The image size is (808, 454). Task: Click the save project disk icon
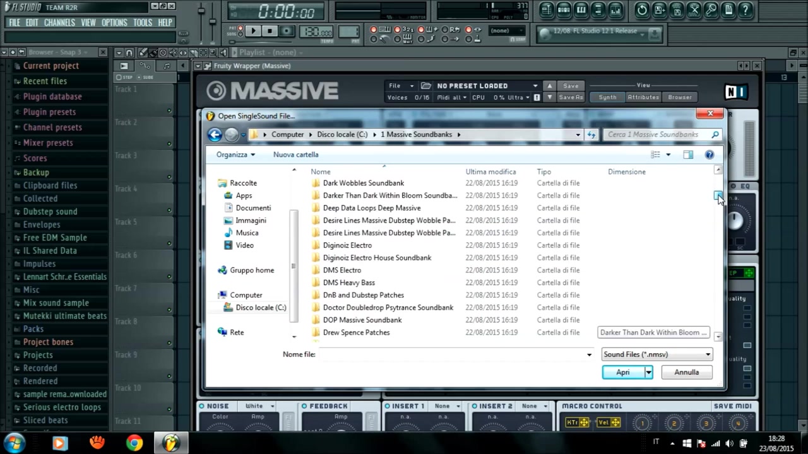coord(677,9)
